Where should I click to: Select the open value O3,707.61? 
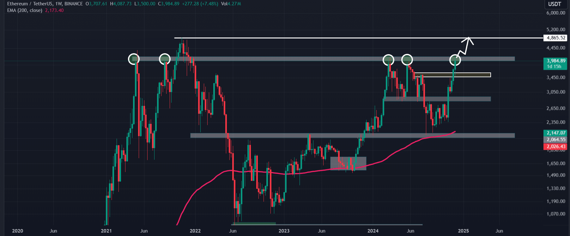point(96,4)
